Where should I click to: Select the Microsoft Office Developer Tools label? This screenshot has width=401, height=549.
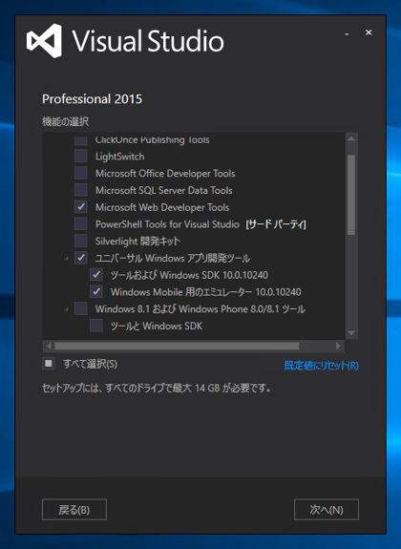165,174
